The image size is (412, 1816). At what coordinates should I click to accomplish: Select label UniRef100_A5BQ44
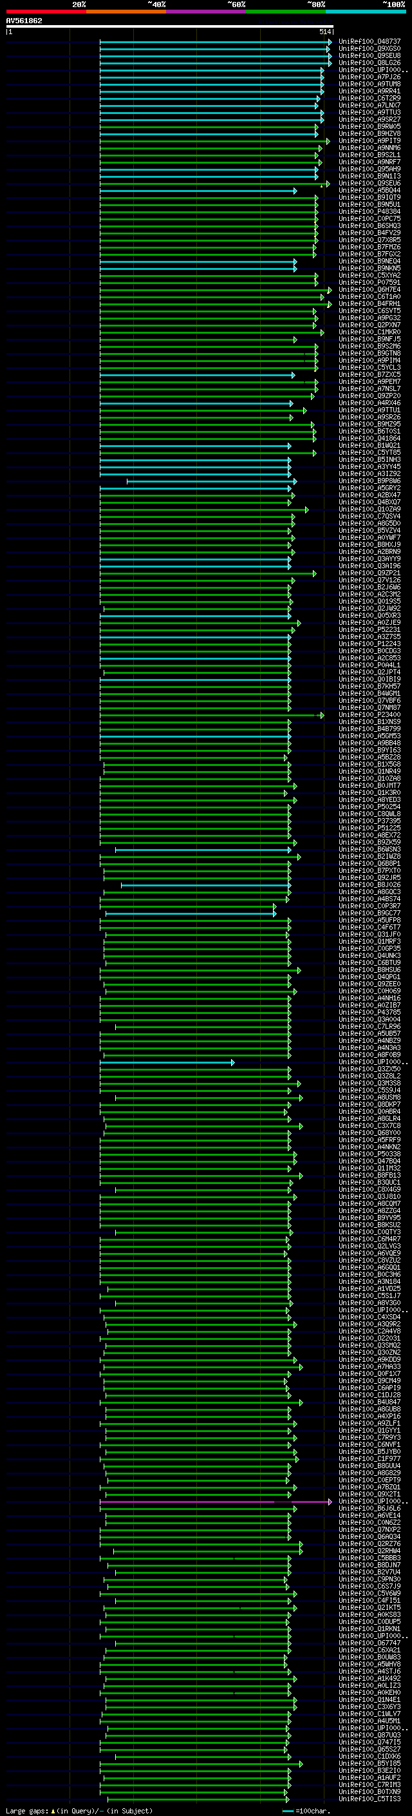[370, 190]
